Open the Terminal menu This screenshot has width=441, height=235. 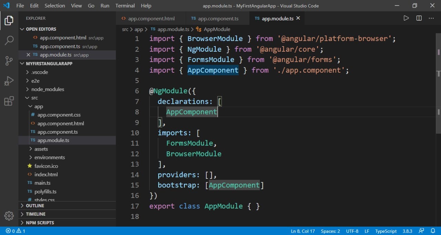tap(125, 6)
